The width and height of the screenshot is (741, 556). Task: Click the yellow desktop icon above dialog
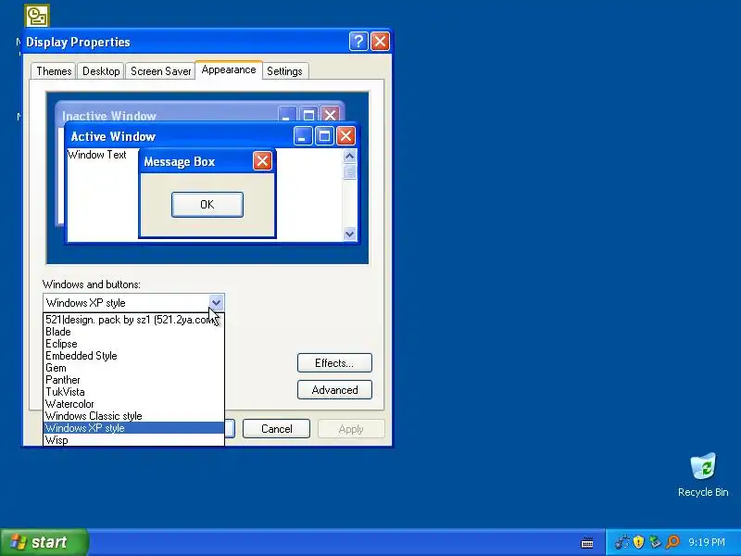pos(37,16)
